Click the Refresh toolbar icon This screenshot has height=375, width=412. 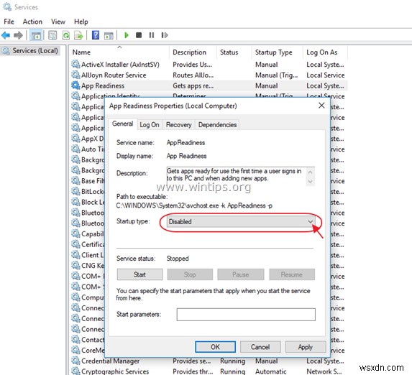coord(65,35)
